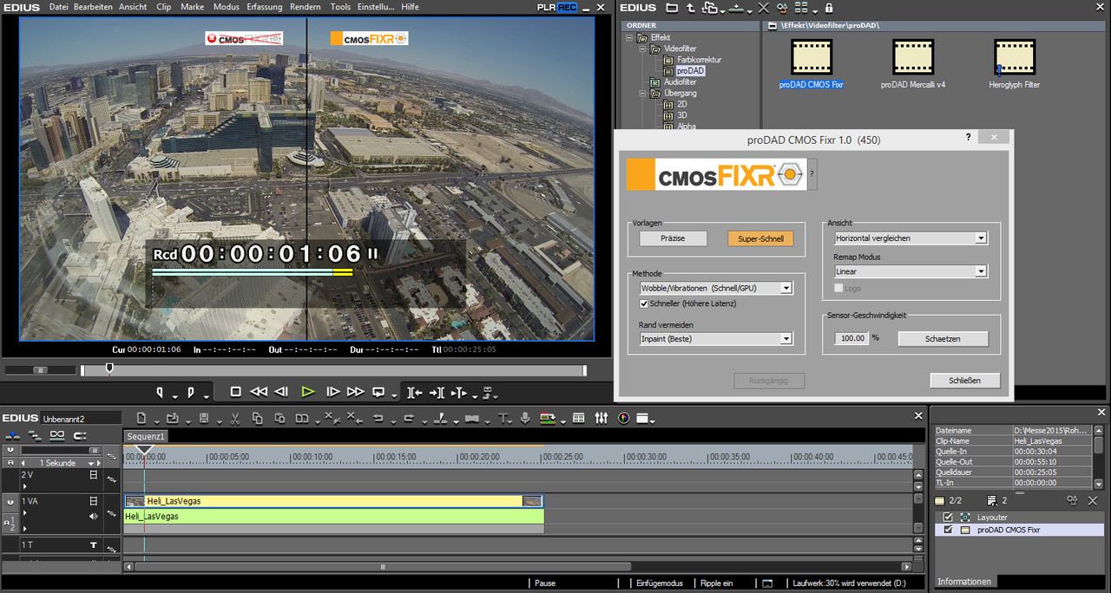
Task: Open the Clip menu
Action: point(163,7)
